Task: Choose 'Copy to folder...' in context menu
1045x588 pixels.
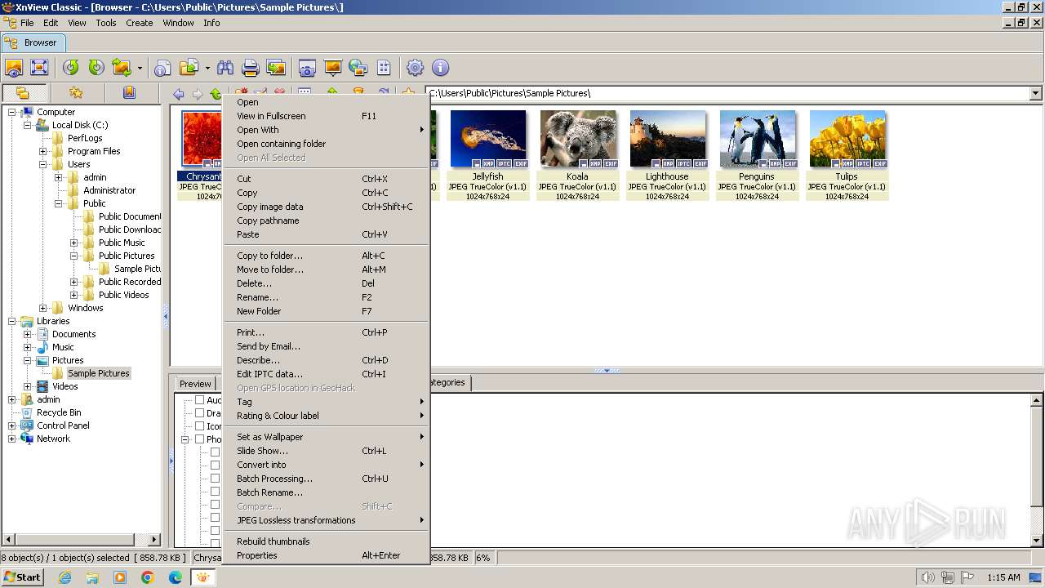Action: click(327, 256)
